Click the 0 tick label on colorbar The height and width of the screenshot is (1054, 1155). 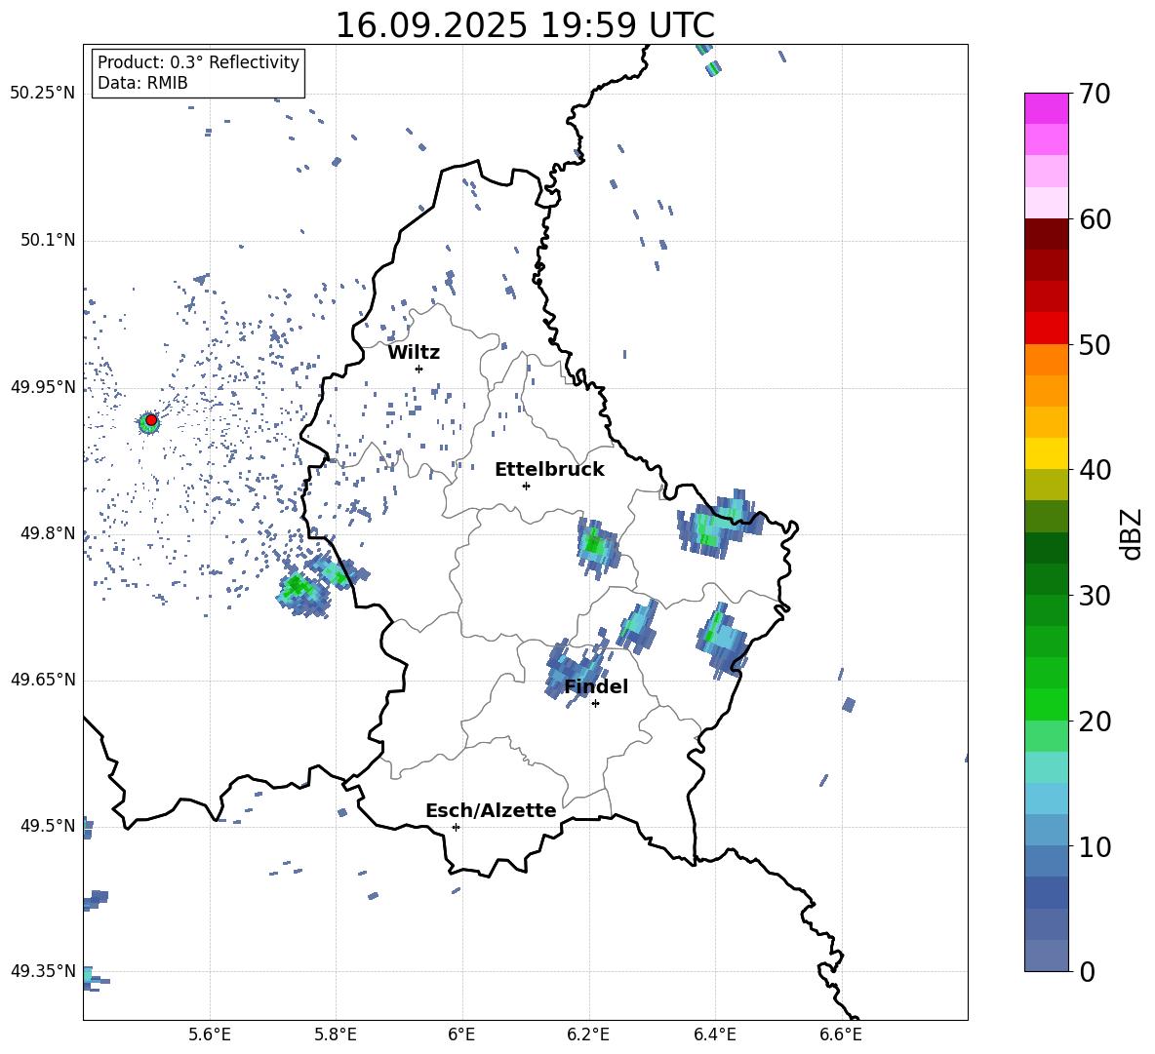(x=1087, y=971)
